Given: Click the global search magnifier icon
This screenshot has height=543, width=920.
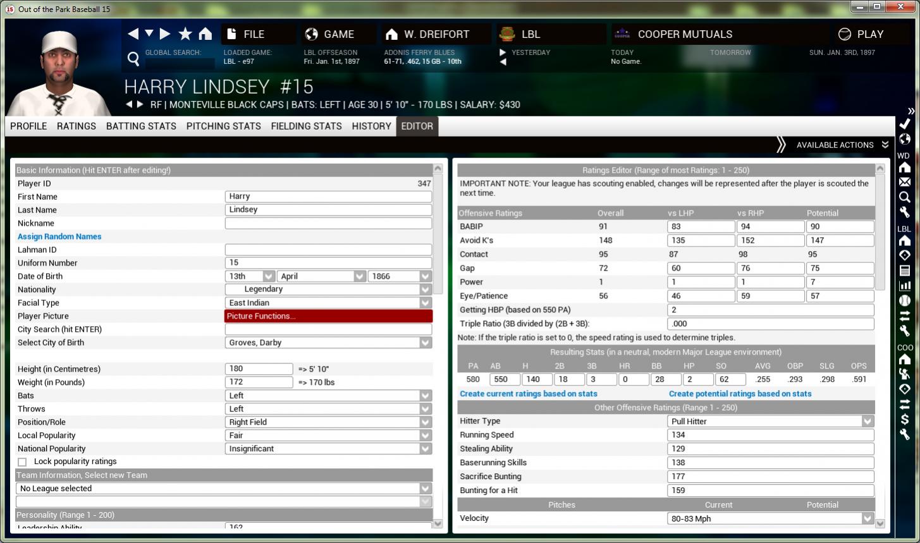Looking at the screenshot, I should 133,59.
